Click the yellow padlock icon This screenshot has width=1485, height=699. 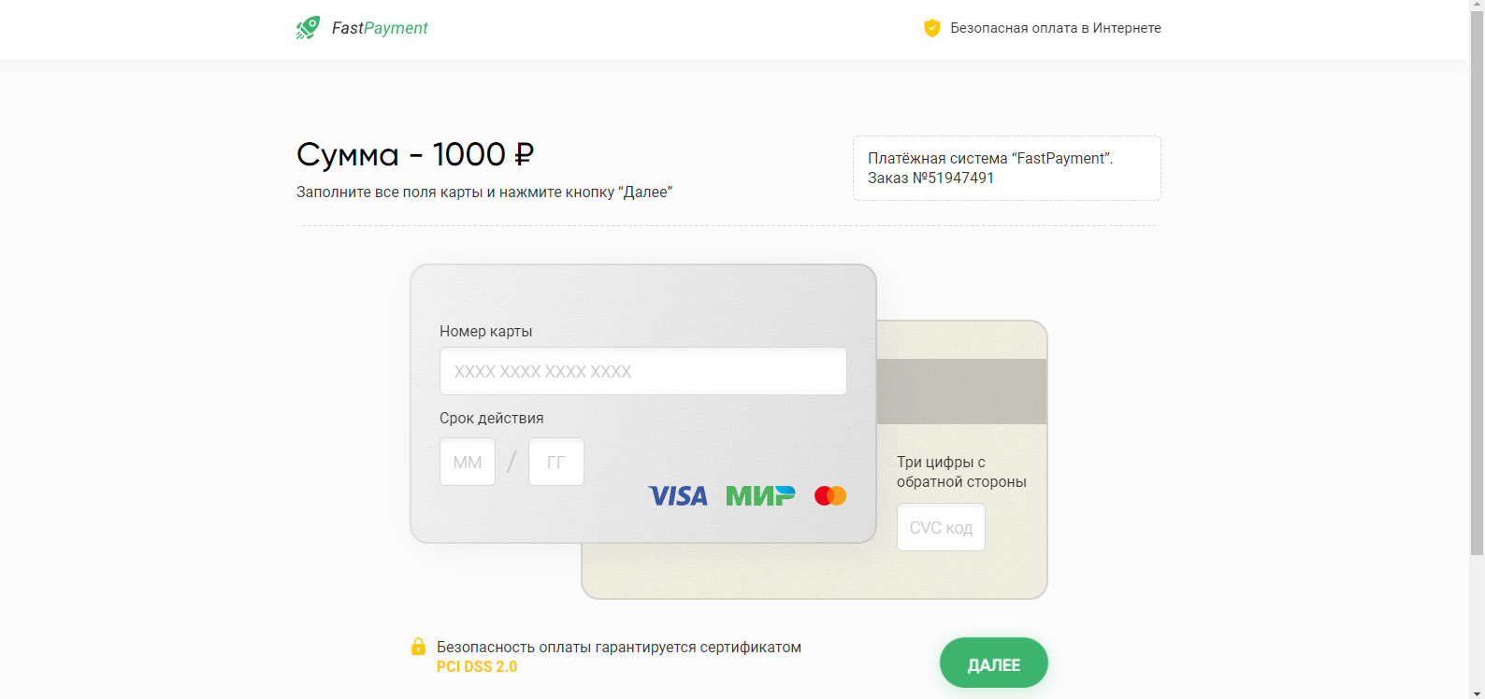418,647
